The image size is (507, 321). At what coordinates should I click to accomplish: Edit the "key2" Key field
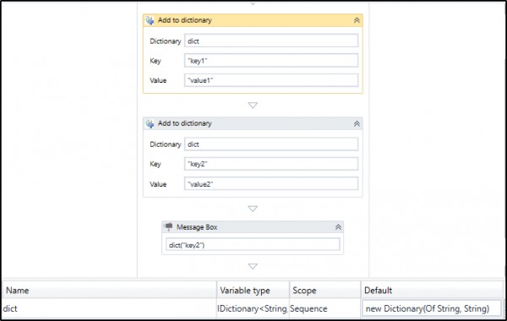point(271,164)
